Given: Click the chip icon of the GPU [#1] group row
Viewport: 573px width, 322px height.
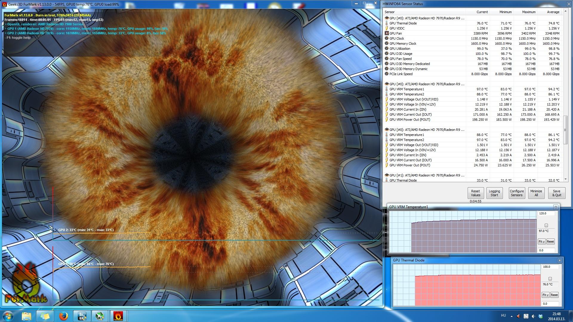Looking at the screenshot, I should click(387, 175).
